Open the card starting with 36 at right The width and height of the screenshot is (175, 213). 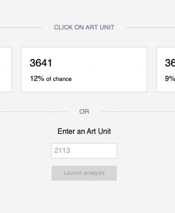[166, 70]
